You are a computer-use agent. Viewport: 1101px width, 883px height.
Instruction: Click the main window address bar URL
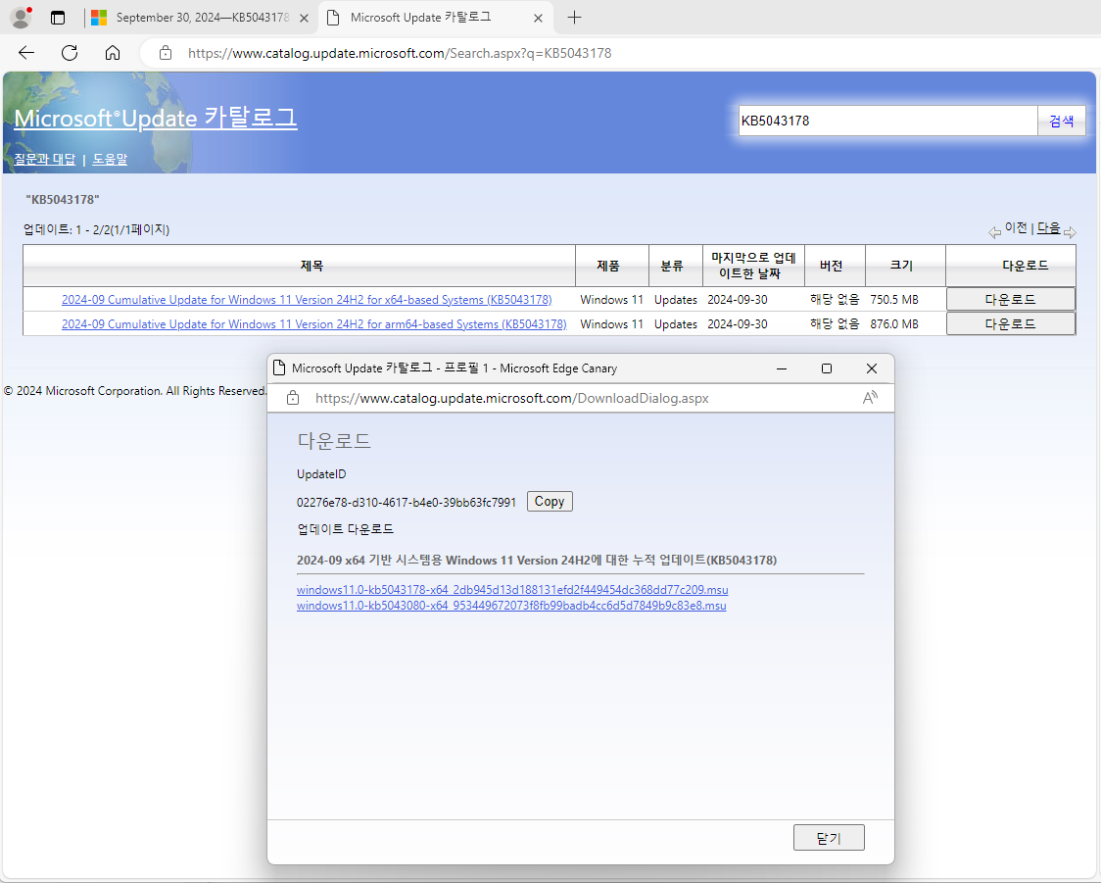pyautogui.click(x=400, y=53)
